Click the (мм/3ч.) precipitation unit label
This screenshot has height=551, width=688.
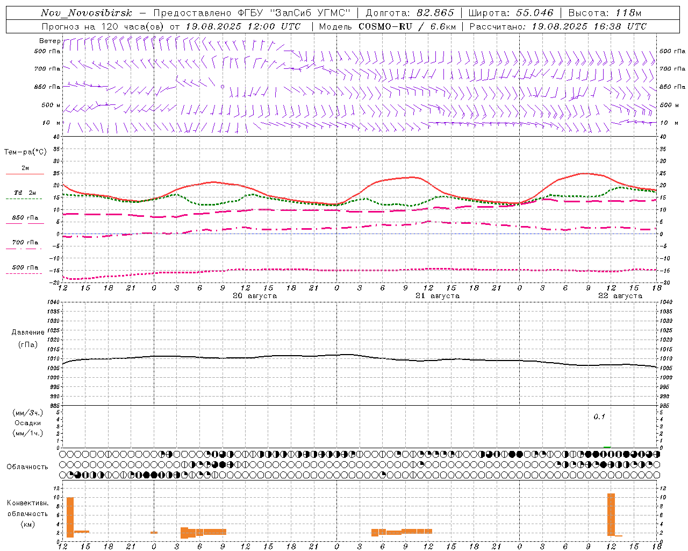tap(27, 413)
